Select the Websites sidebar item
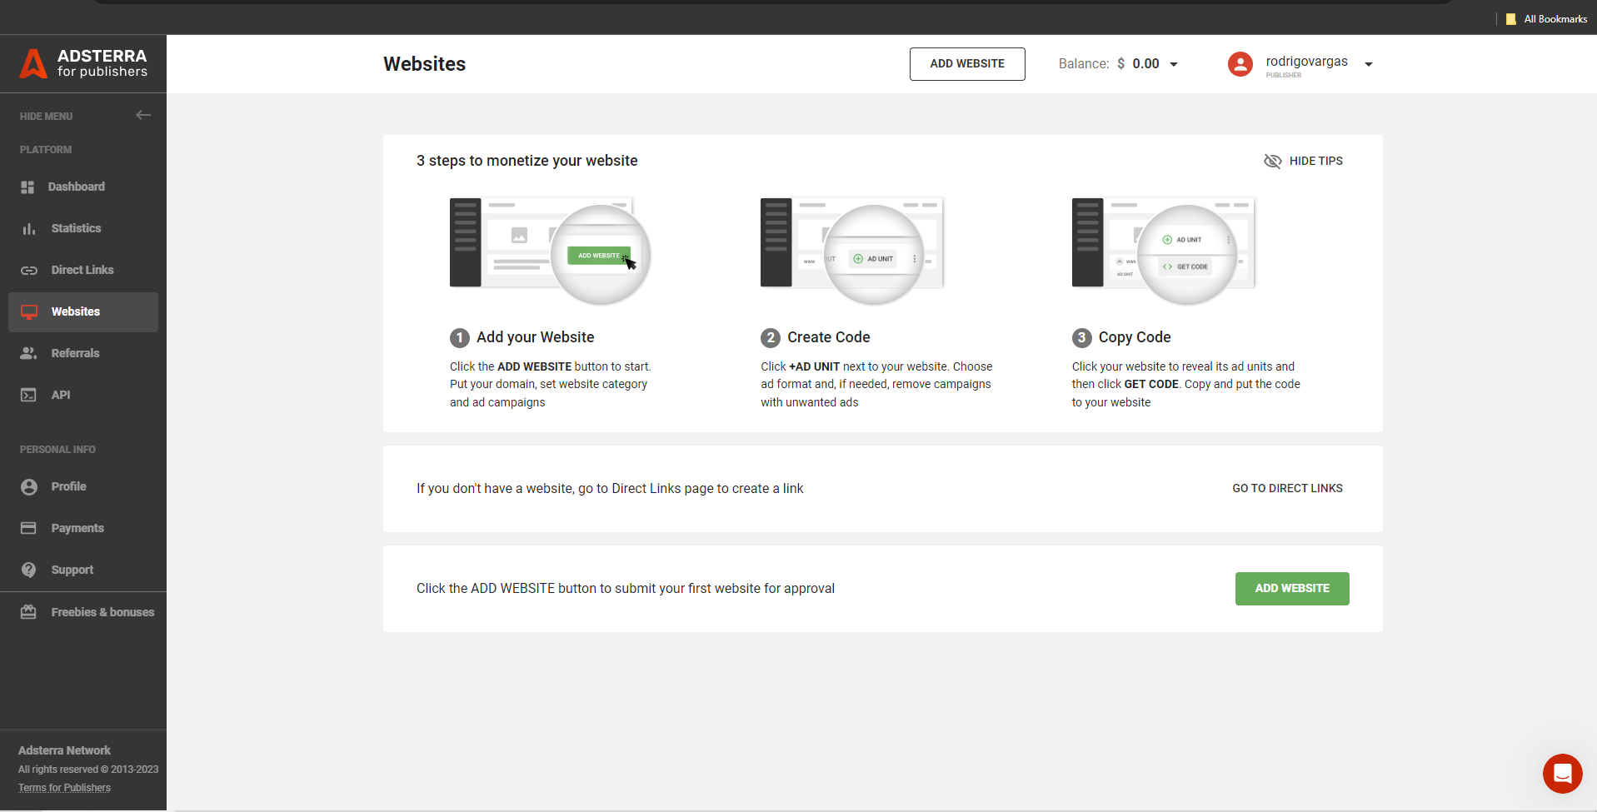The image size is (1597, 812). click(83, 312)
